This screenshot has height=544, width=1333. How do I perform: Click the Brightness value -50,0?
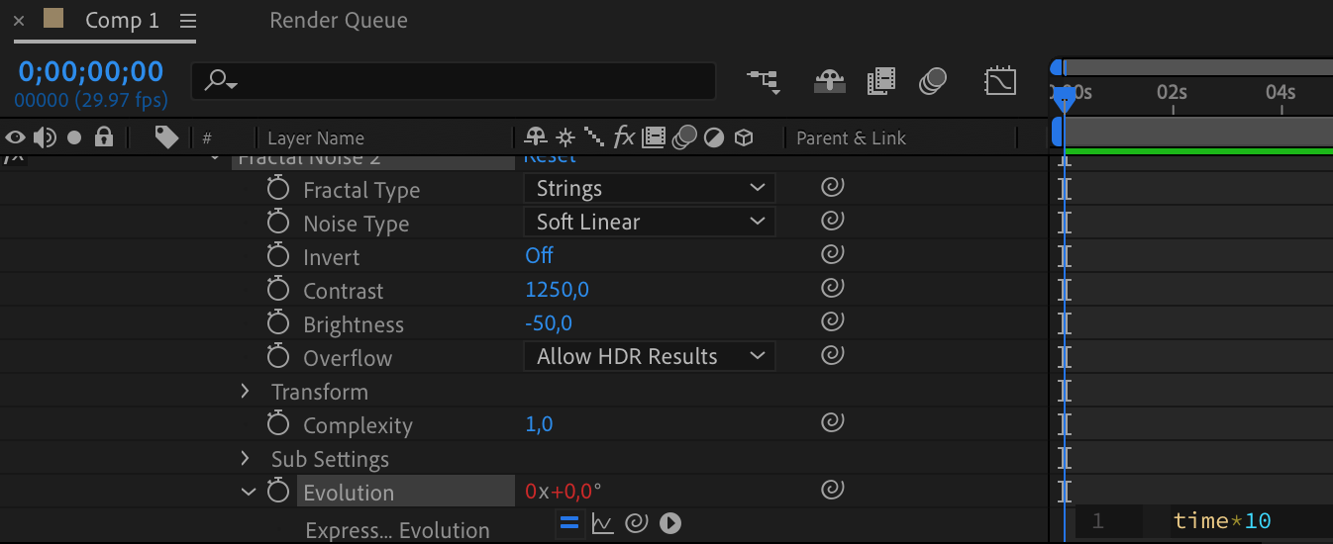pos(549,323)
